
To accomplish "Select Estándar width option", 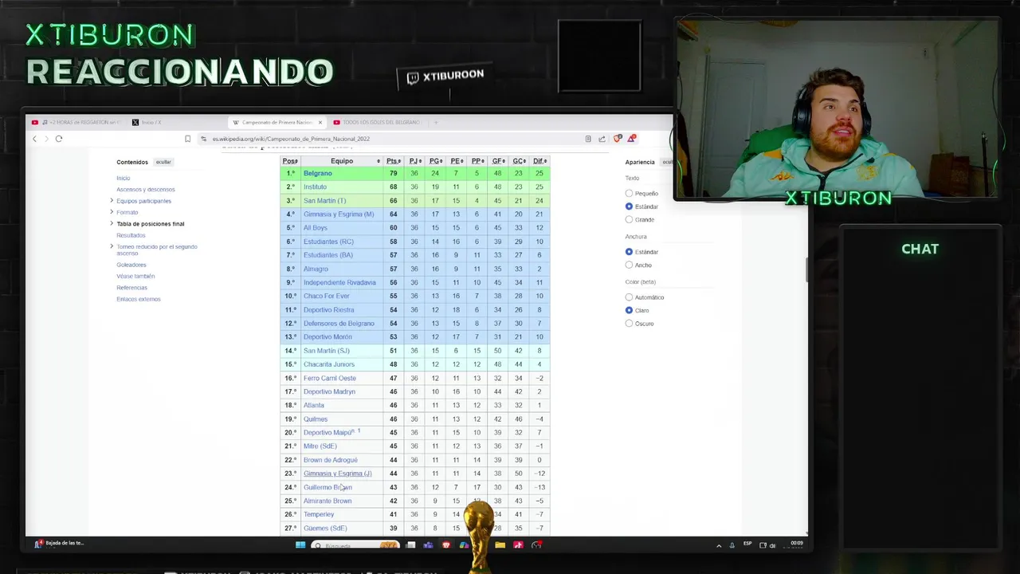I will pos(630,252).
